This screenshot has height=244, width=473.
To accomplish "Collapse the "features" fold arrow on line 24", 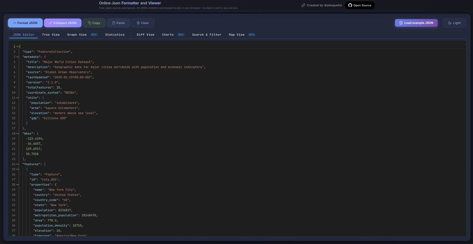I will coord(17,164).
